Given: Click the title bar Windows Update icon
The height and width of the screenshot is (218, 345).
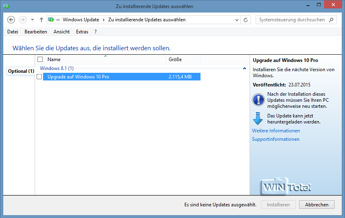Looking at the screenshot, I should click(x=6, y=6).
